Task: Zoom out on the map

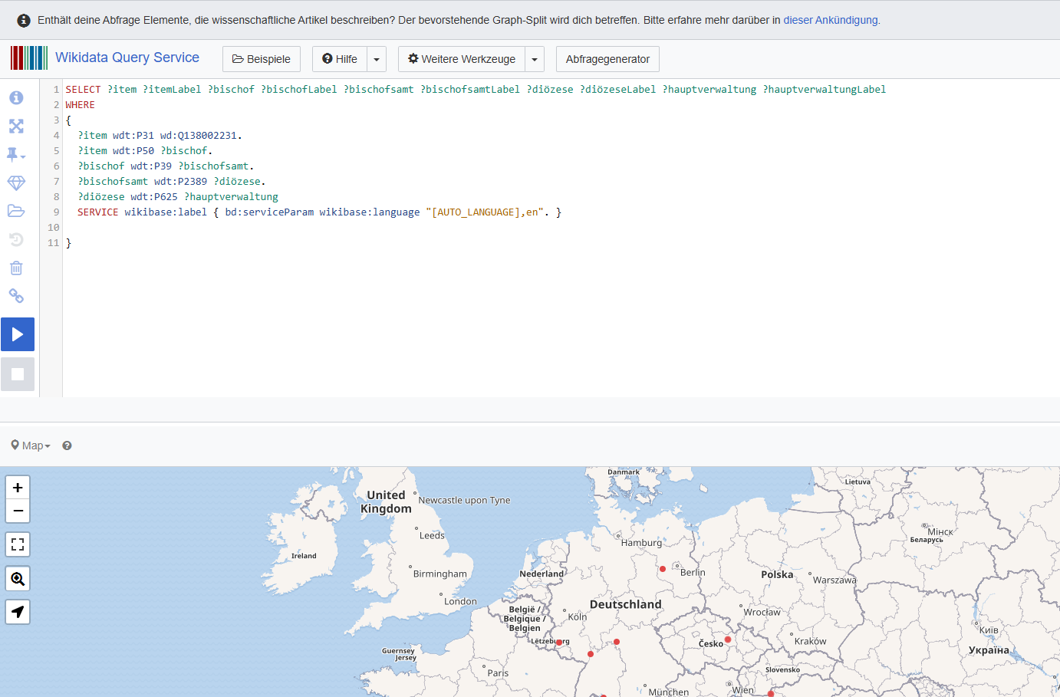Action: pos(18,511)
